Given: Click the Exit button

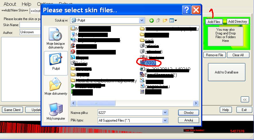Looking at the screenshot, I should click(x=244, y=110).
